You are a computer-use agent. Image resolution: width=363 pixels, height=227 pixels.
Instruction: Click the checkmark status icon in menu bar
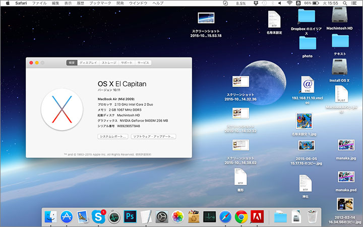[x=225, y=3]
